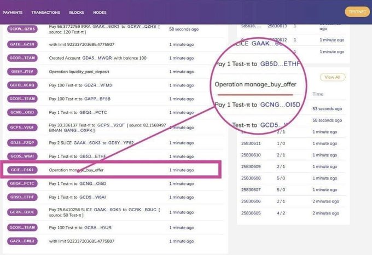Open ledger 25830607
This screenshot has height=255, width=372.
(x=251, y=190)
